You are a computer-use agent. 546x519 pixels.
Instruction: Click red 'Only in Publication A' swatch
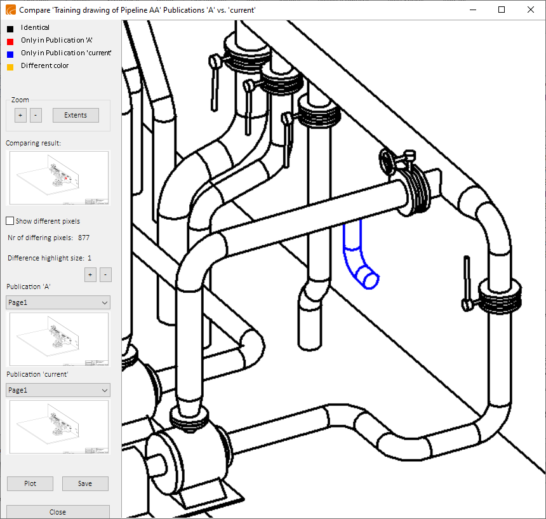click(x=10, y=41)
